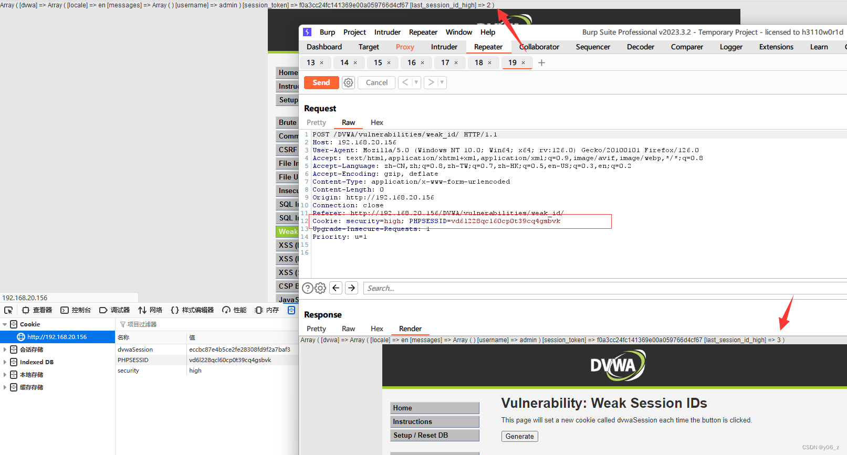This screenshot has height=455, width=847.
Task: Open the 调试器 debugger panel
Action: tap(114, 310)
